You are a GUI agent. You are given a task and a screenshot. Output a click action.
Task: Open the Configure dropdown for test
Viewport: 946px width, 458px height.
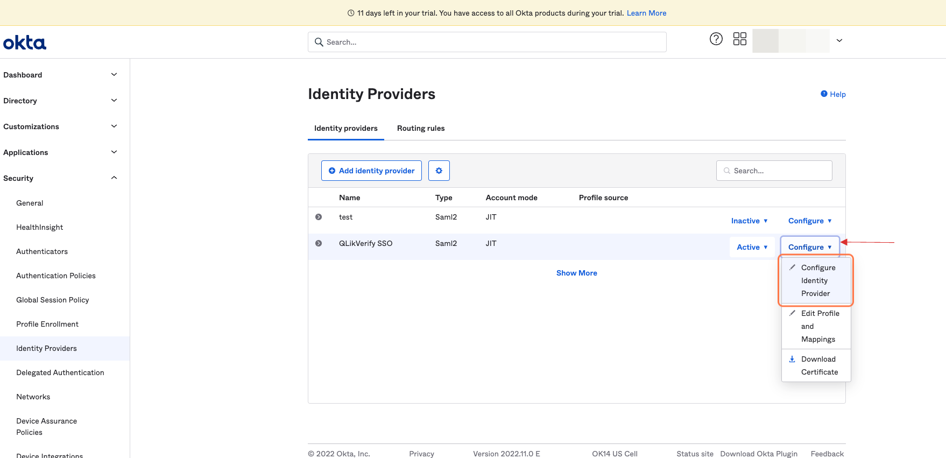pos(810,221)
